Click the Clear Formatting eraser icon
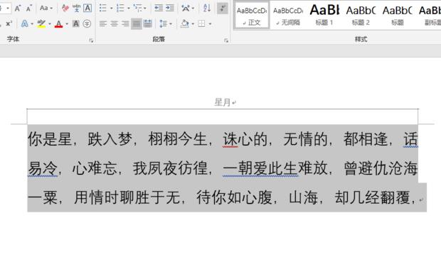Image resolution: width=441 pixels, height=272 pixels. tap(65, 8)
